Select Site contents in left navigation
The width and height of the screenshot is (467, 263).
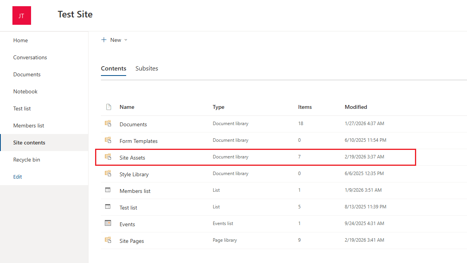click(29, 143)
